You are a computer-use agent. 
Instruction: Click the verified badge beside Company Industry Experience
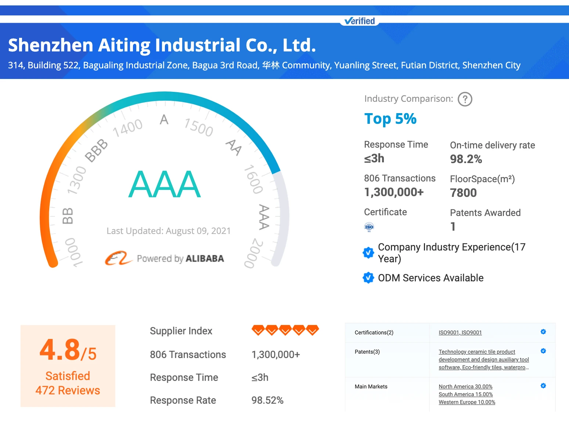coord(368,253)
